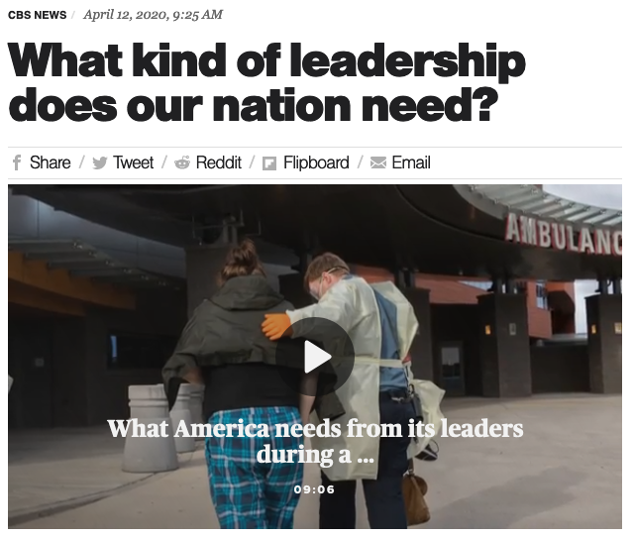Click the AMBULANCE sign in video thumbnail

(x=564, y=236)
